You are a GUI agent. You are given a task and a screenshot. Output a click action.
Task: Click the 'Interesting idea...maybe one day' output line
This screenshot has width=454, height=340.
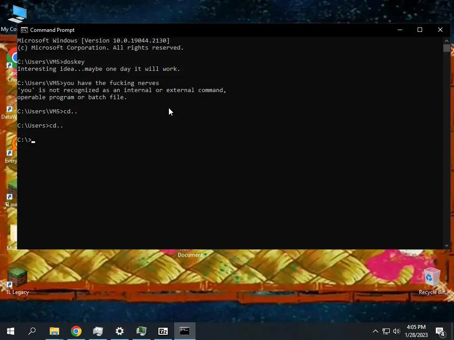click(x=99, y=69)
